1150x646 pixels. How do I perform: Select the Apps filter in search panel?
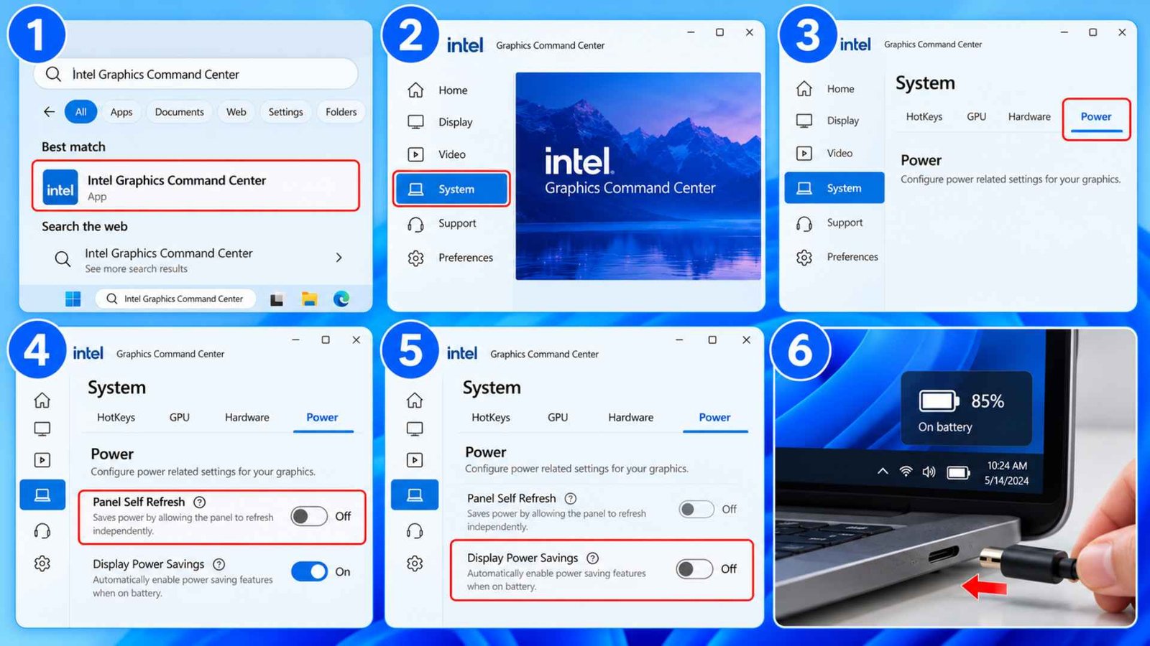point(121,112)
